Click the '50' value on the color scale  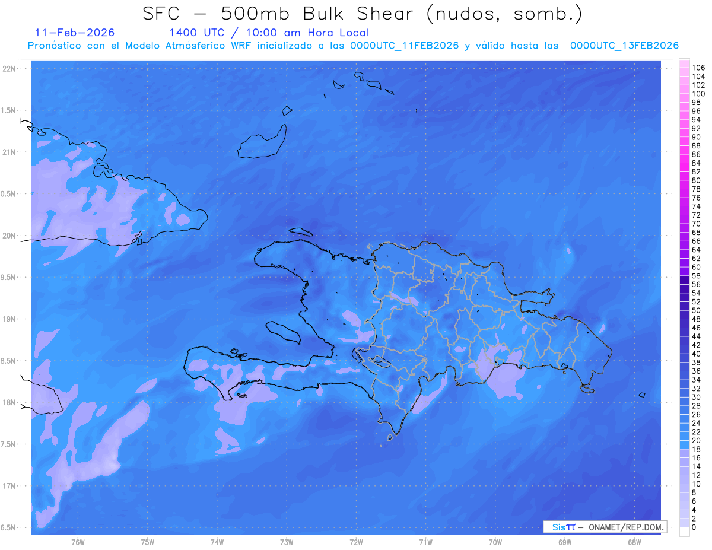pyautogui.click(x=696, y=310)
